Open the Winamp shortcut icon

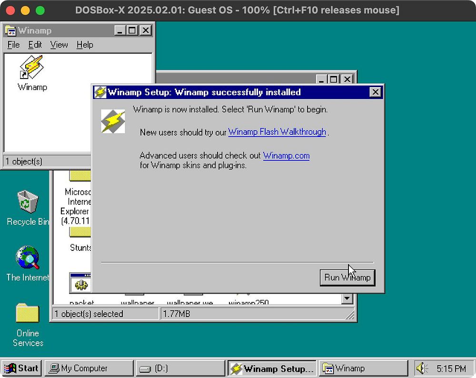point(32,67)
